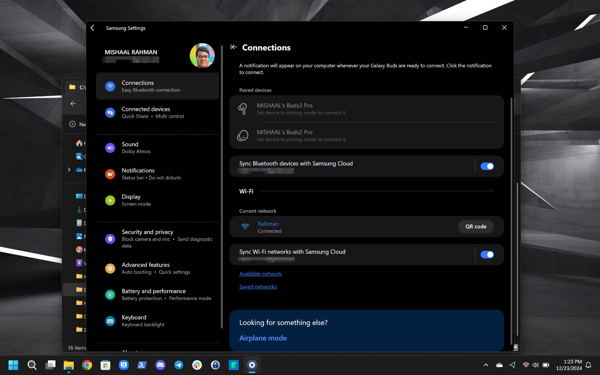This screenshot has height=375, width=600.
Task: Click the green Display brightness icon
Action: tap(110, 200)
